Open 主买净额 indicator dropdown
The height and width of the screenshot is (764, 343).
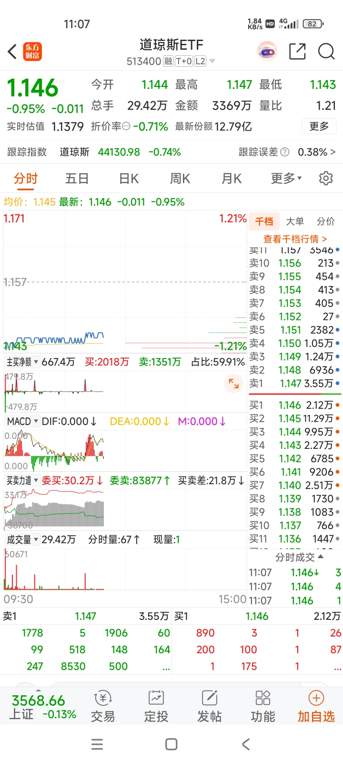(x=22, y=362)
